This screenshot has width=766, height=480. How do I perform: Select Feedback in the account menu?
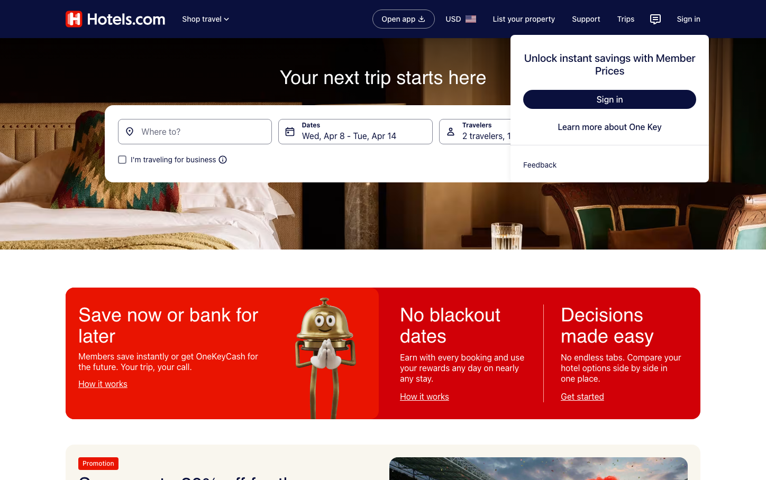click(x=540, y=165)
